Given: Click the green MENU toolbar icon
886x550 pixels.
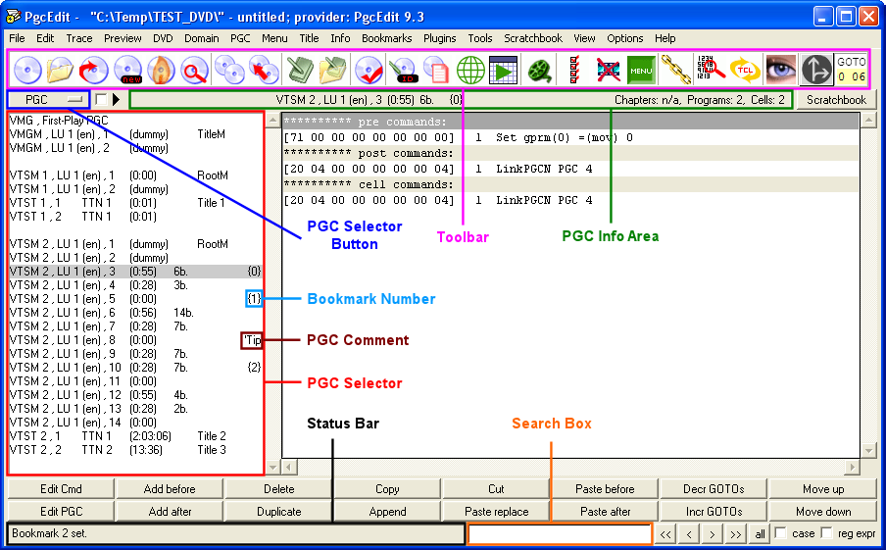Looking at the screenshot, I should 641,70.
